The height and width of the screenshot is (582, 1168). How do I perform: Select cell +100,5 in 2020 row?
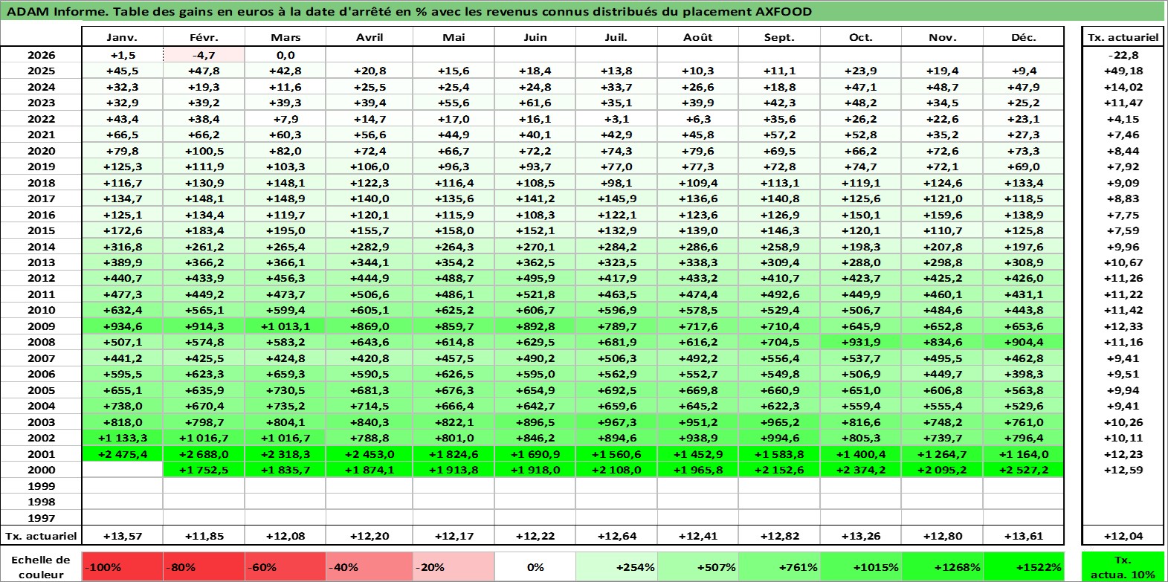204,151
